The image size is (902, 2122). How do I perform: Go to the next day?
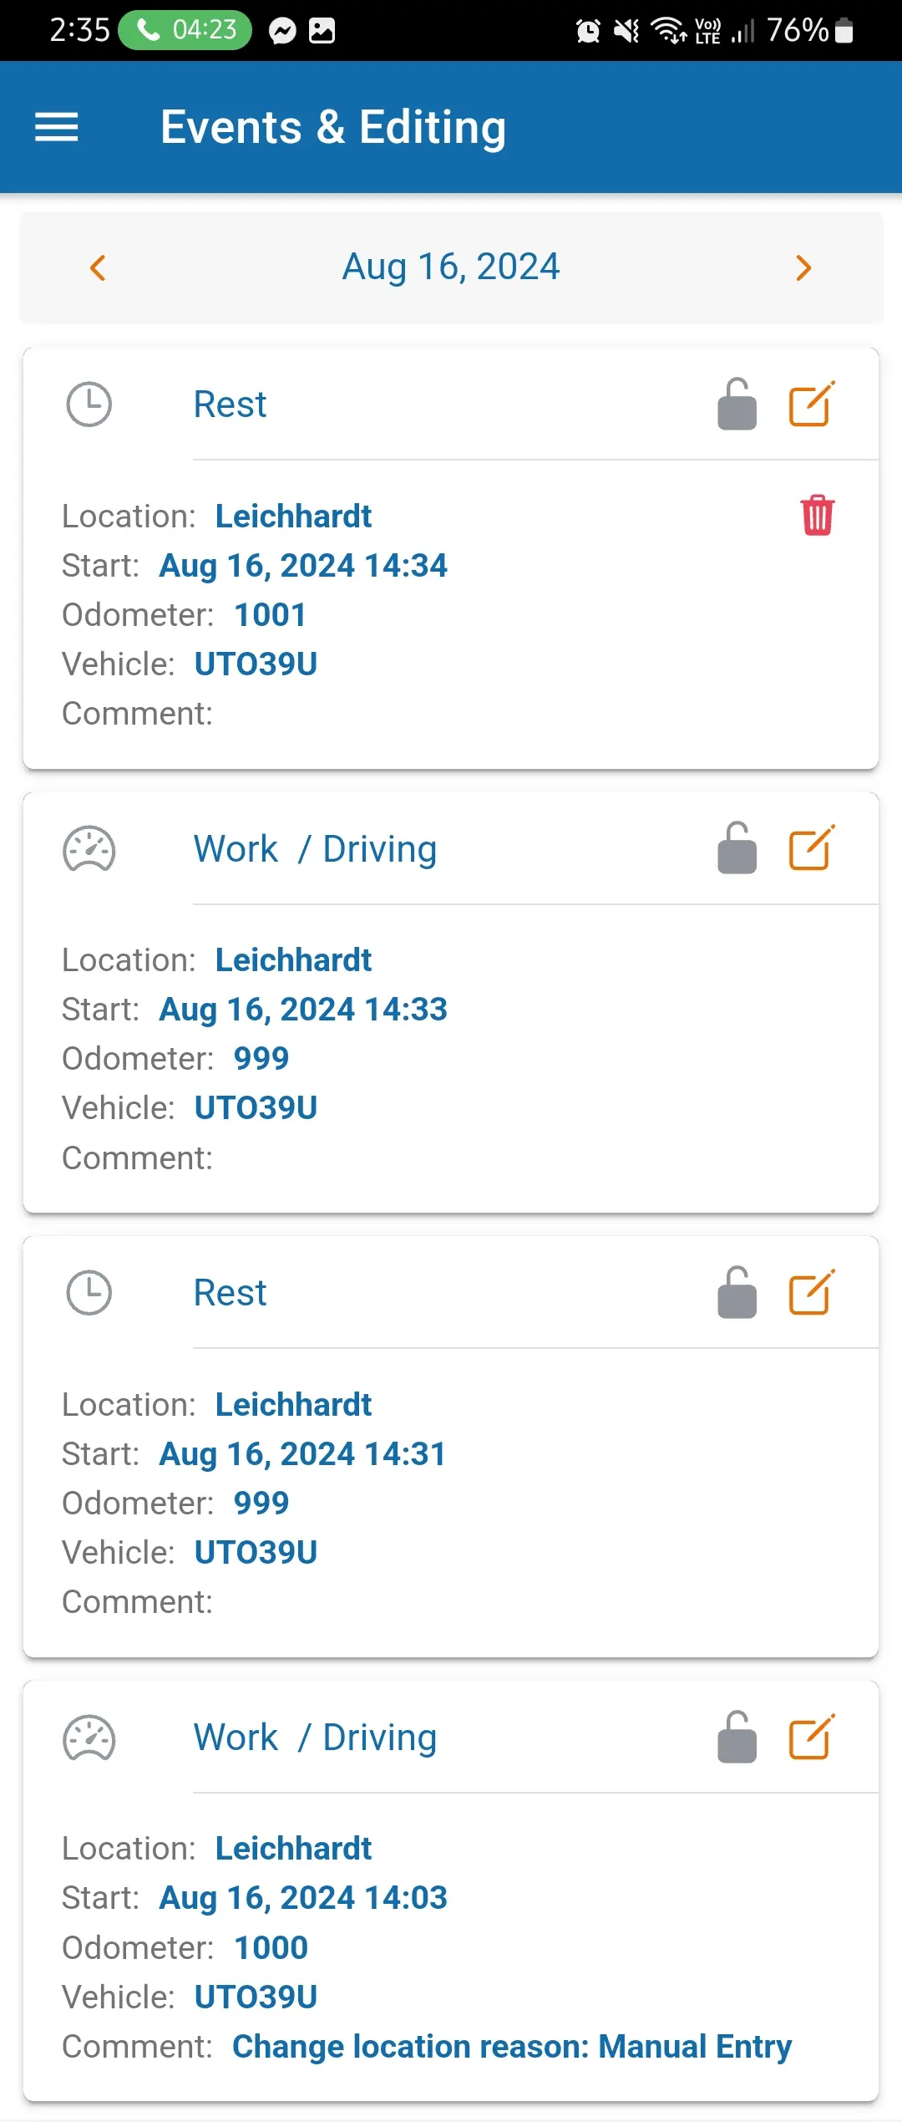803,267
